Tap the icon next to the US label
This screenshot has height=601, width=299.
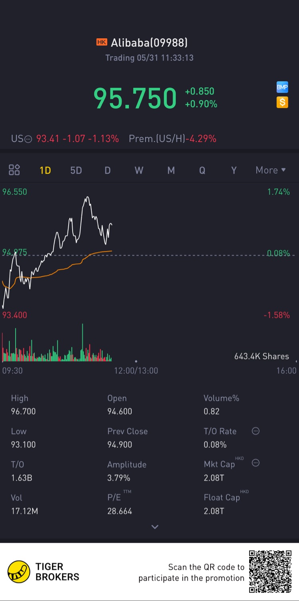point(28,139)
